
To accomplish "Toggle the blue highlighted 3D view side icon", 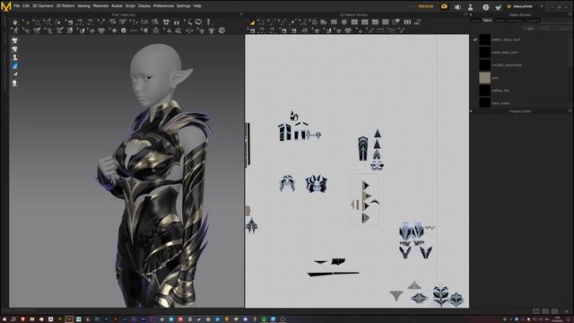I will tap(14, 66).
